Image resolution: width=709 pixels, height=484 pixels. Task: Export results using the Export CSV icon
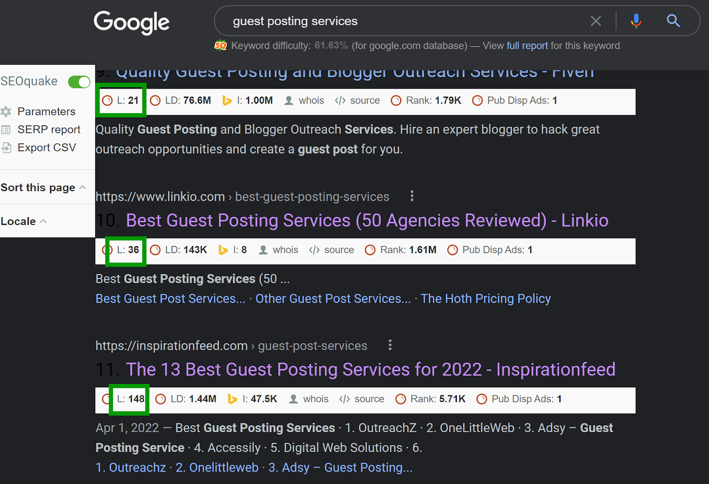click(x=6, y=148)
